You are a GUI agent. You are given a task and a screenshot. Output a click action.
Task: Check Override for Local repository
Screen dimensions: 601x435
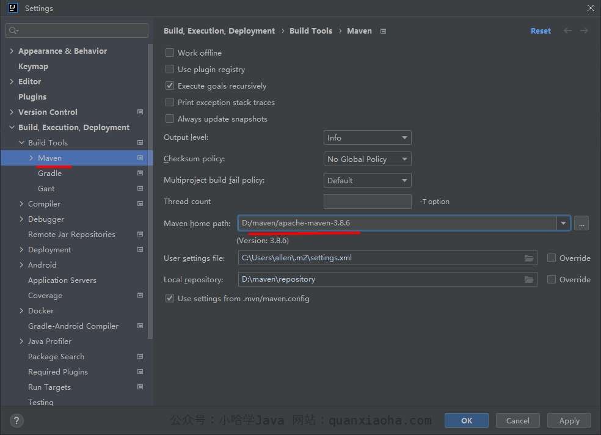(551, 279)
